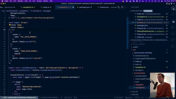Expand the authentication folder under environments

[x=141, y=76]
